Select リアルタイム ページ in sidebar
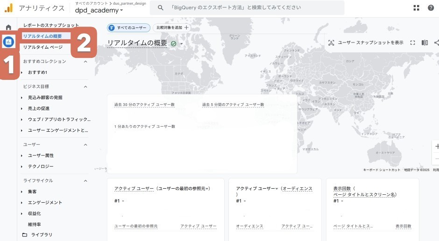Image resolution: width=439 pixels, height=241 pixels. [42, 47]
